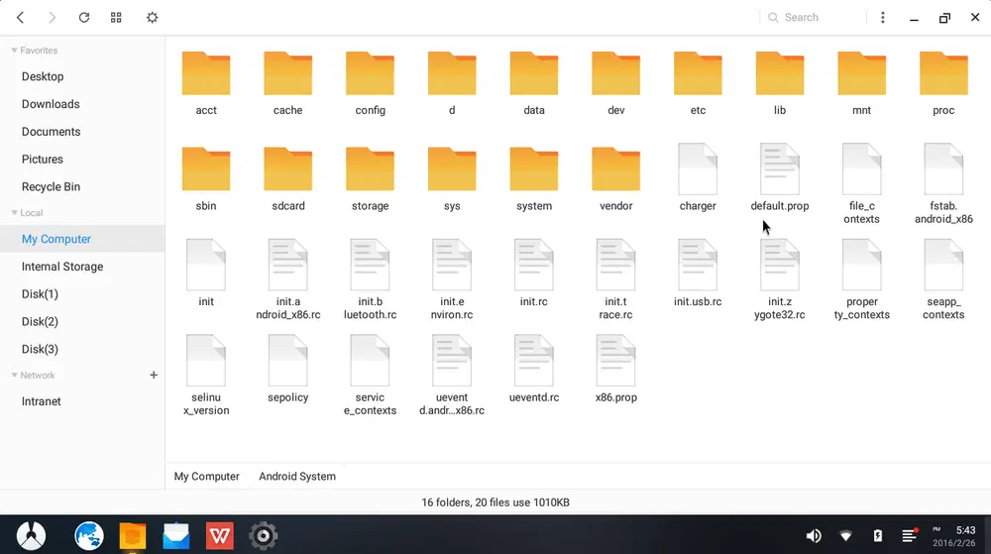The height and width of the screenshot is (554, 991).
Task: Collapse the Network section
Action: pos(15,376)
